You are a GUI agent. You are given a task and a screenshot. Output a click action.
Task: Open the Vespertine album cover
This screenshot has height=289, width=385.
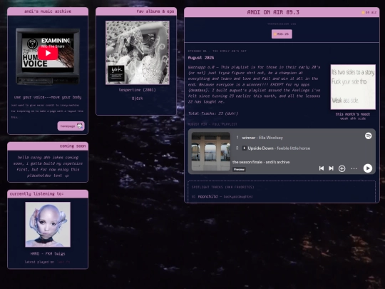click(x=138, y=53)
